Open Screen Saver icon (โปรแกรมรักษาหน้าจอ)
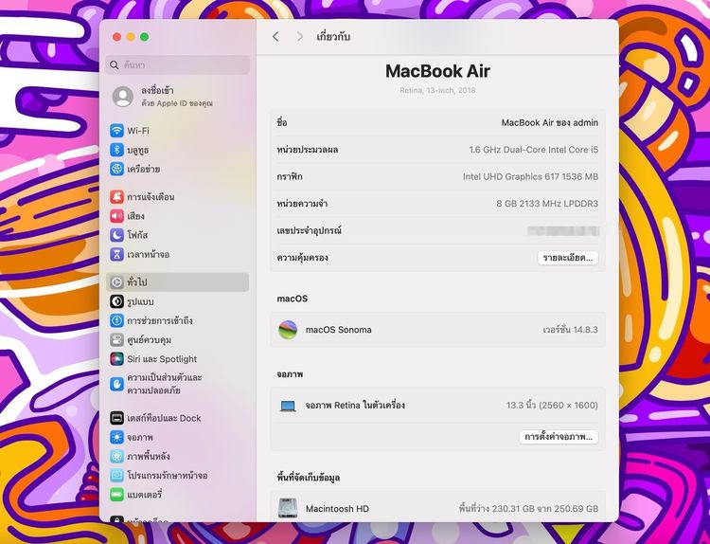 116,475
